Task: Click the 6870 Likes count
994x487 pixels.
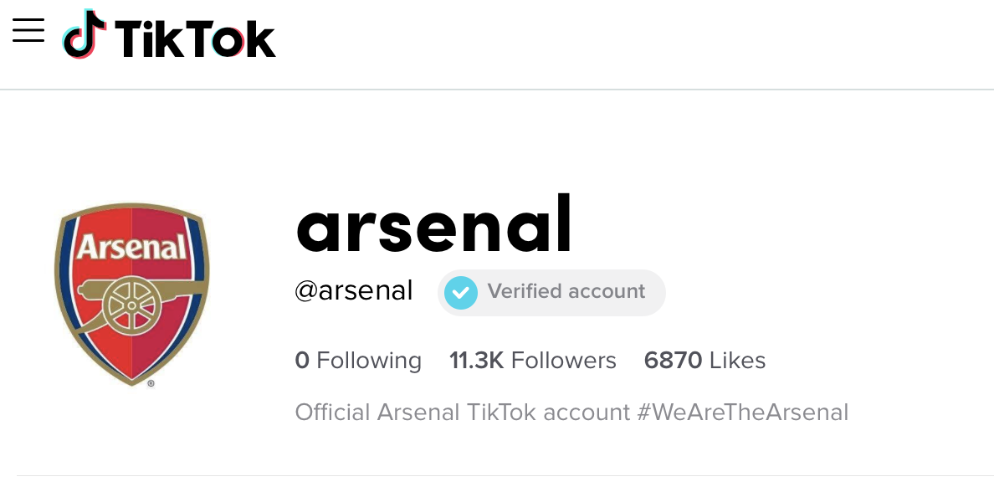Action: tap(705, 360)
